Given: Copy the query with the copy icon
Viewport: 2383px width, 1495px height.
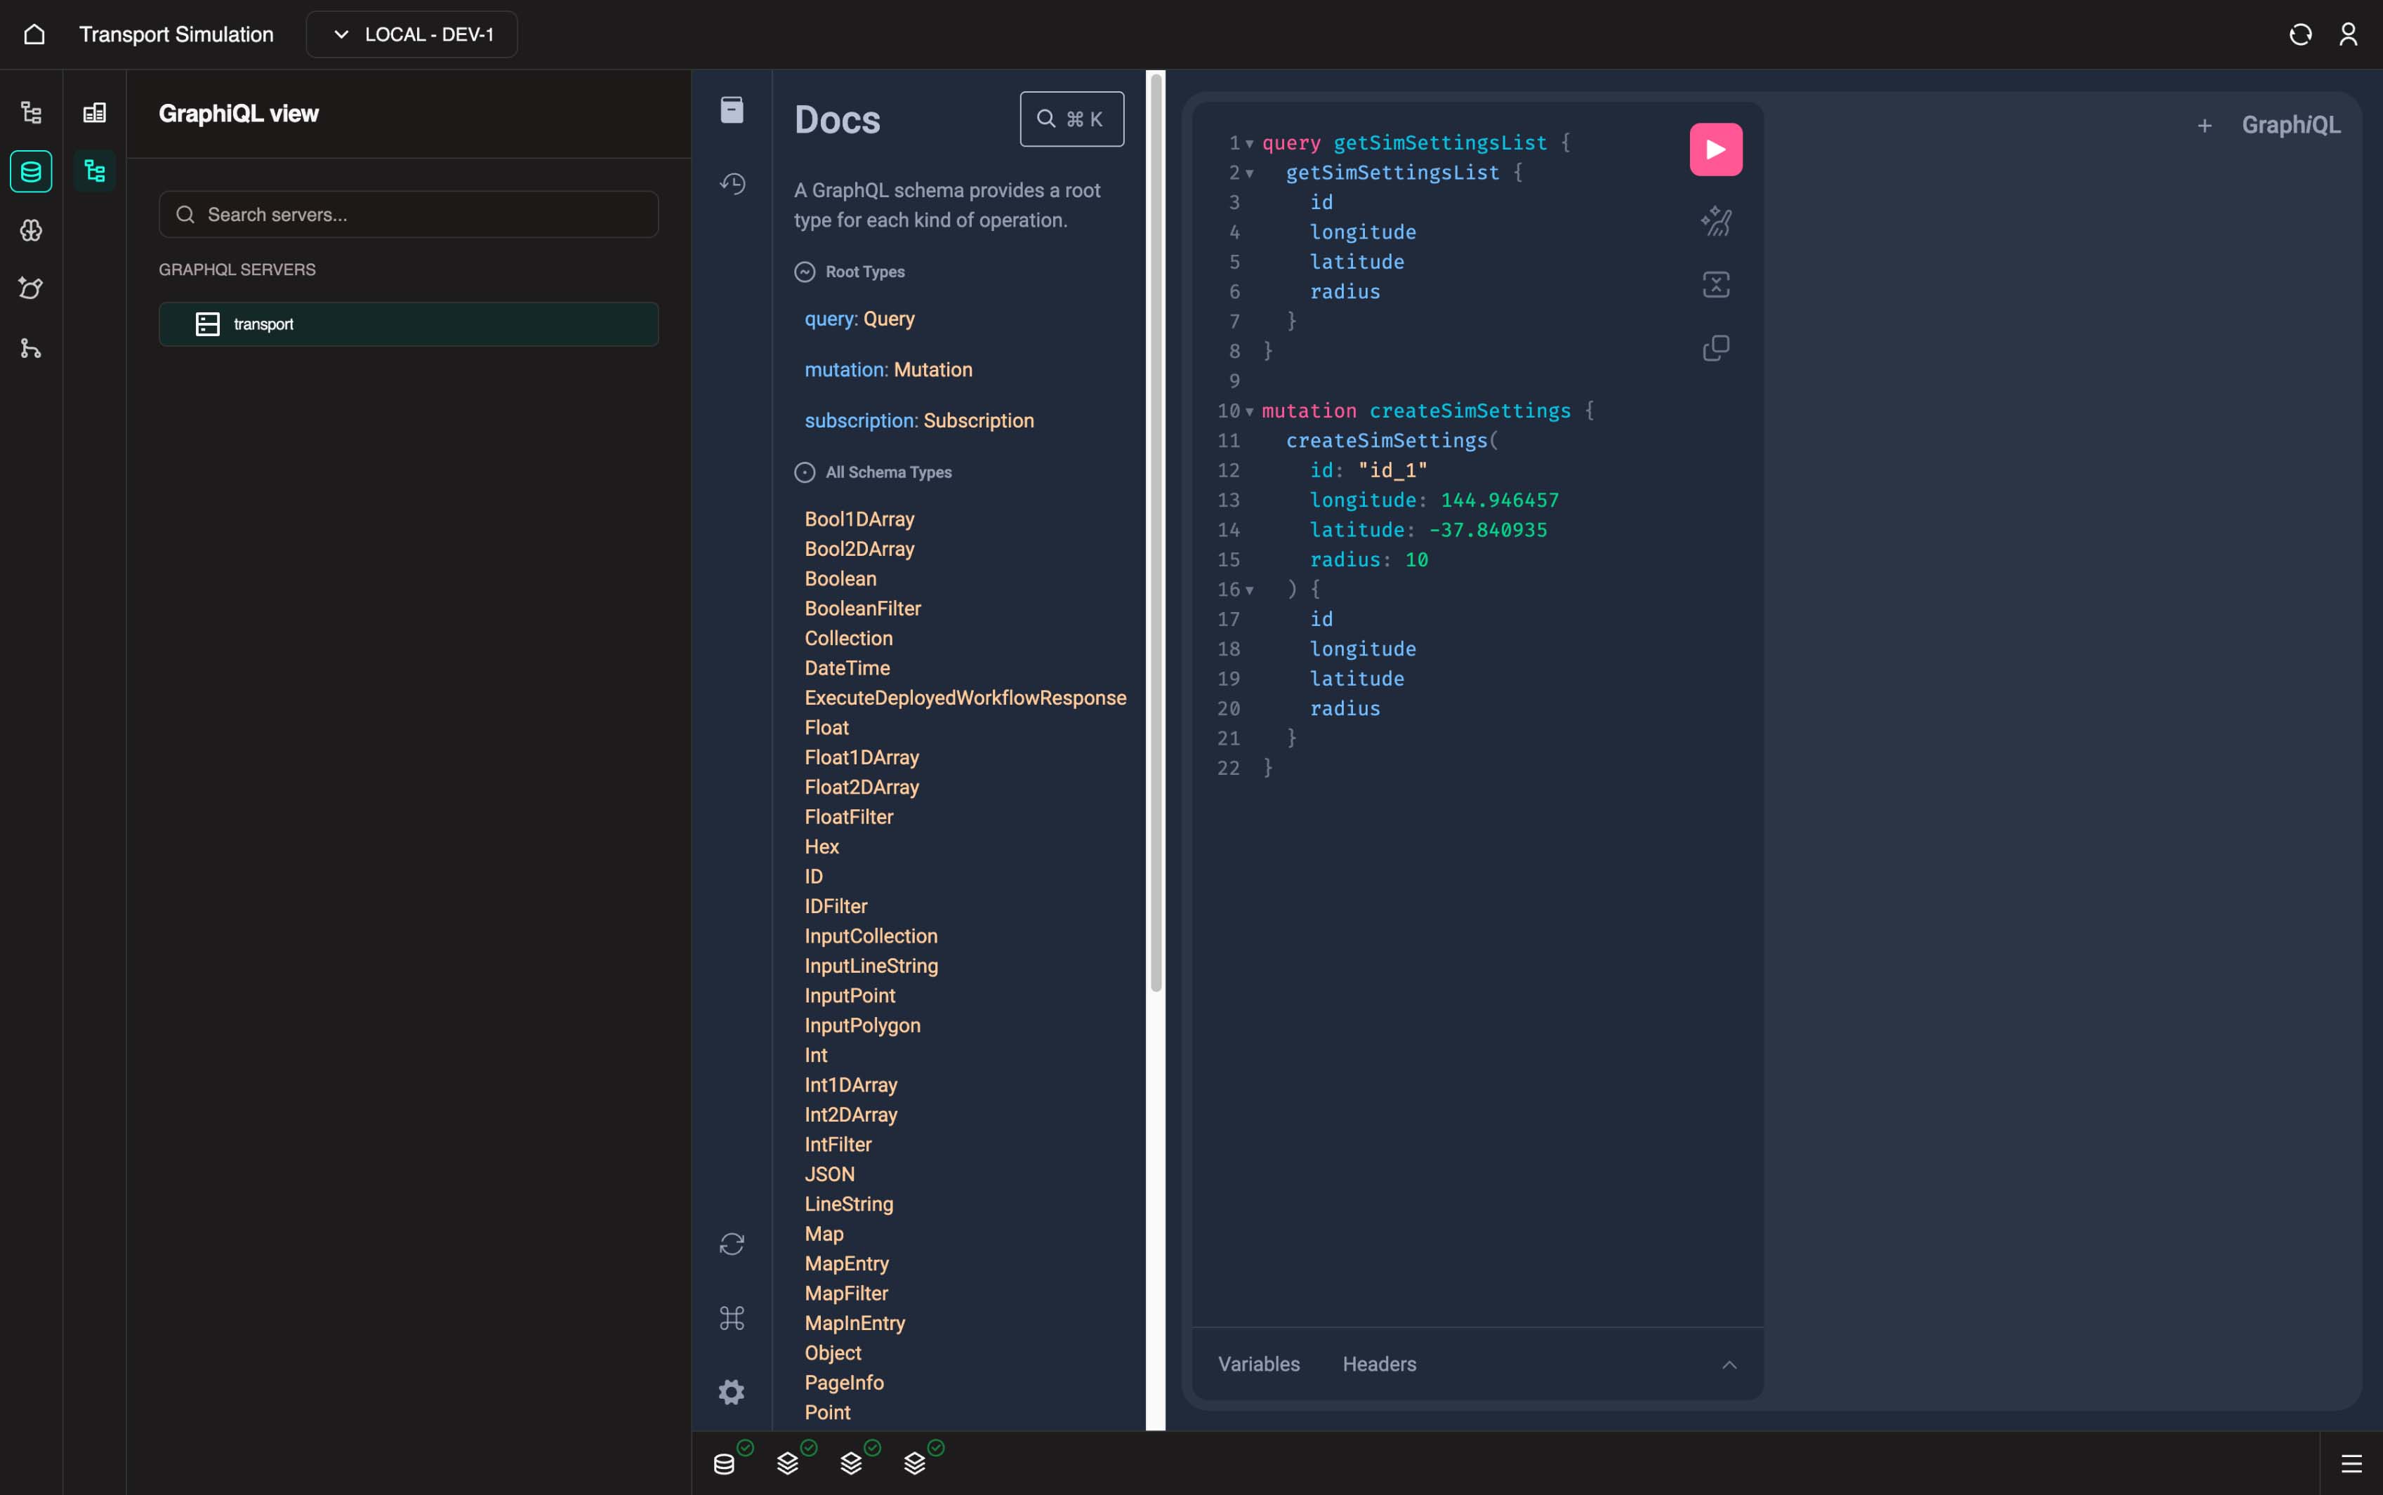Looking at the screenshot, I should click(1715, 348).
